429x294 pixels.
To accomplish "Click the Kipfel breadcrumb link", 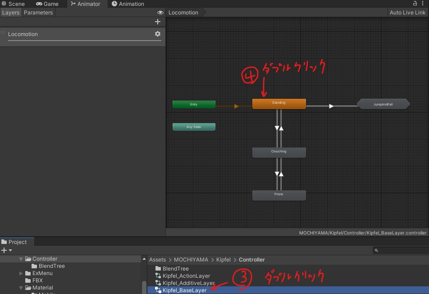I will click(223, 259).
